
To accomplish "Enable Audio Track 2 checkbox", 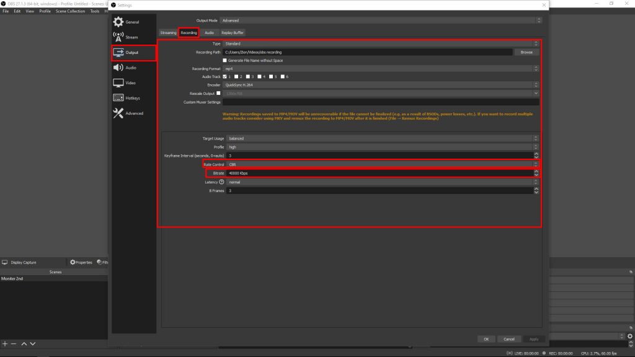I will (x=236, y=76).
